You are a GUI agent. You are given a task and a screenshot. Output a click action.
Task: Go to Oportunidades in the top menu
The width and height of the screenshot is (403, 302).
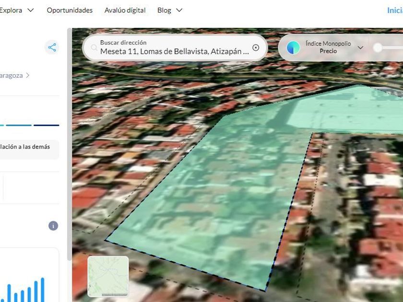[70, 10]
